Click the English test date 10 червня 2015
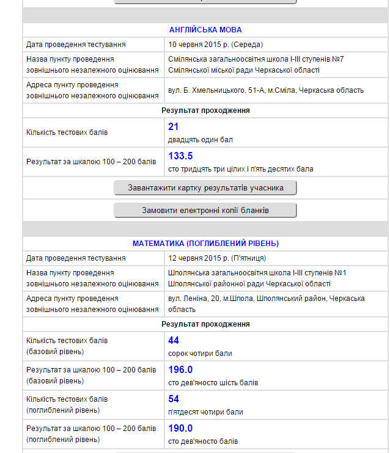The image size is (390, 453). pos(214,45)
